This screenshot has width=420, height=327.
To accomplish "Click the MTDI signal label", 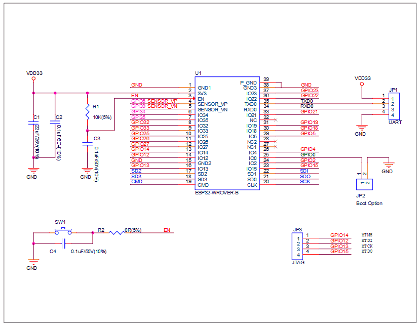I will (367, 240).
